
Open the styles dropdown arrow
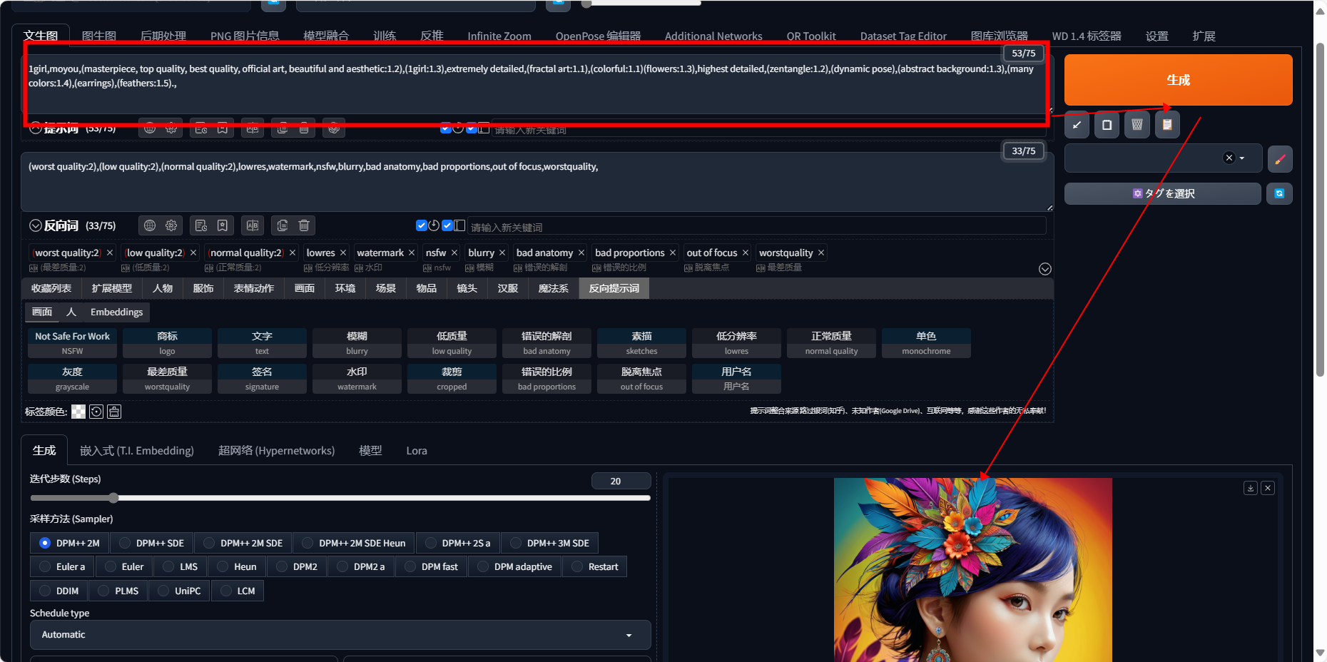coord(1242,158)
